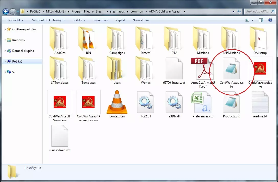The width and height of the screenshot is (278, 182).
Task: Change the view icon mode
Action: 247,20
